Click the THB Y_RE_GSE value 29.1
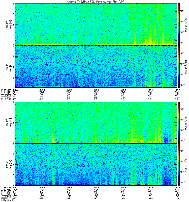Image resolution: width=189 pixels, height=202 pixels. 123,92
